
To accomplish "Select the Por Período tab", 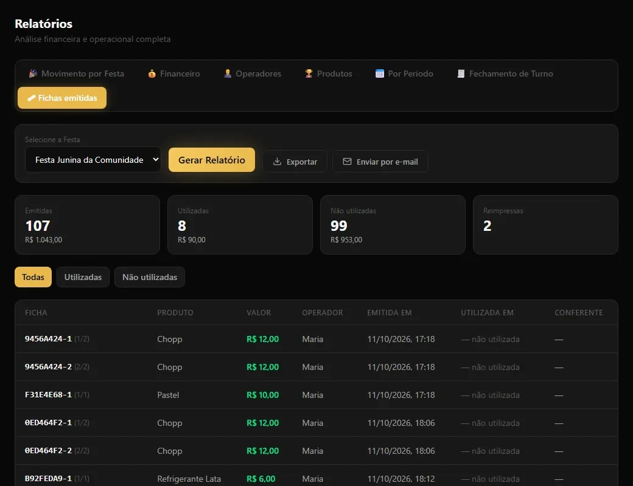I will click(405, 74).
